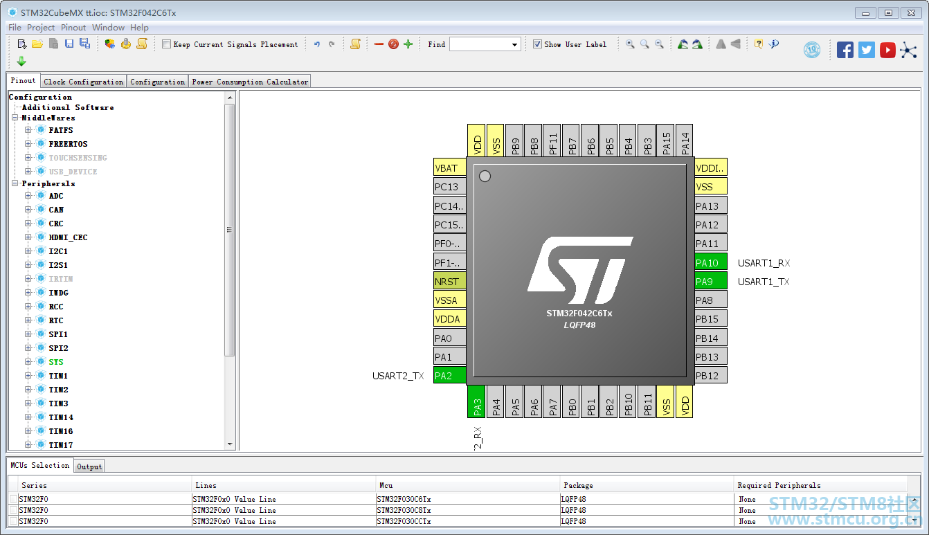929x535 pixels.
Task: Open the YouTube link icon
Action: (887, 50)
